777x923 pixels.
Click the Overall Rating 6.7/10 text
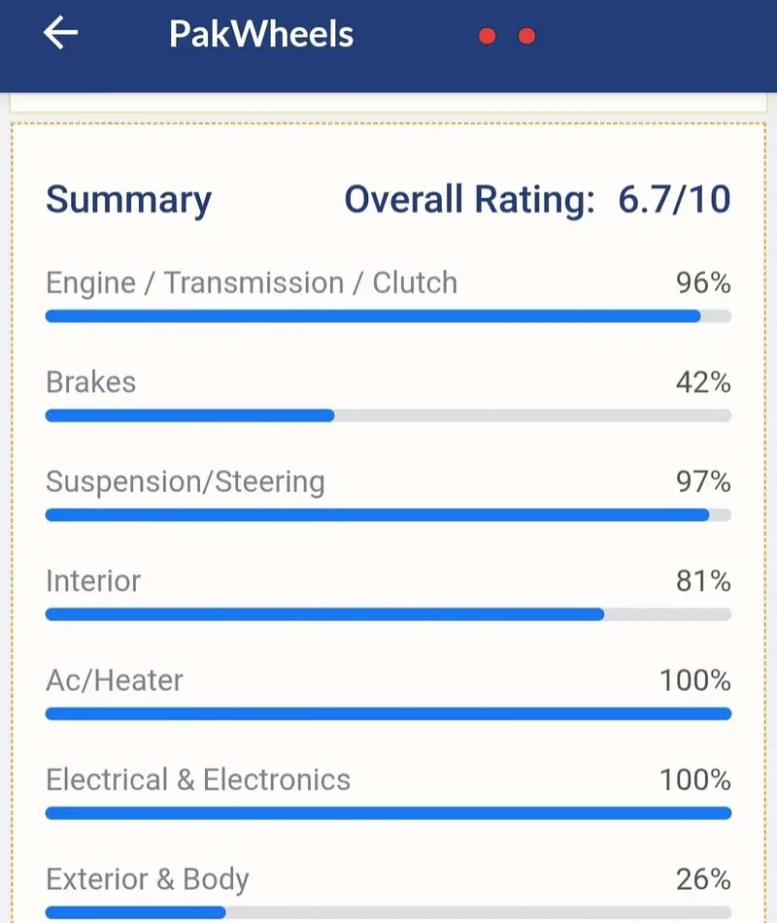537,200
